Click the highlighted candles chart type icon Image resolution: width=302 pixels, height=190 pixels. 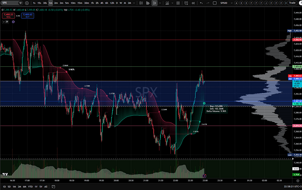[x=155, y=3]
